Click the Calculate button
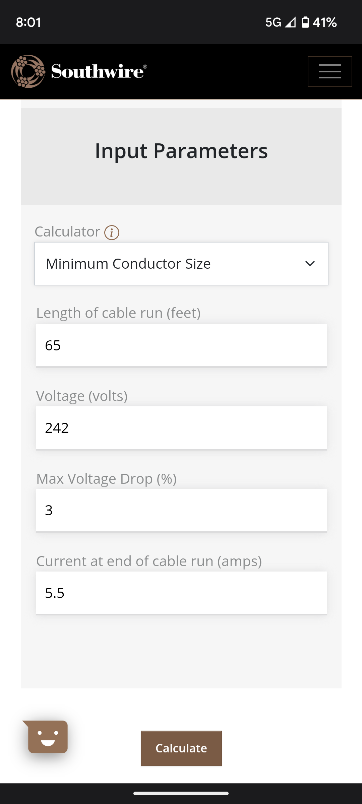 click(181, 748)
